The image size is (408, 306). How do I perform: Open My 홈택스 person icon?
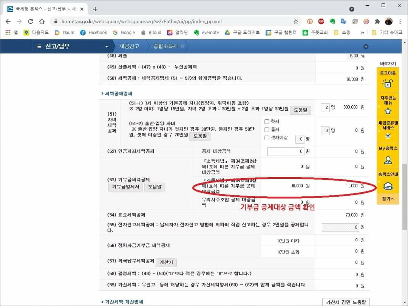click(388, 160)
